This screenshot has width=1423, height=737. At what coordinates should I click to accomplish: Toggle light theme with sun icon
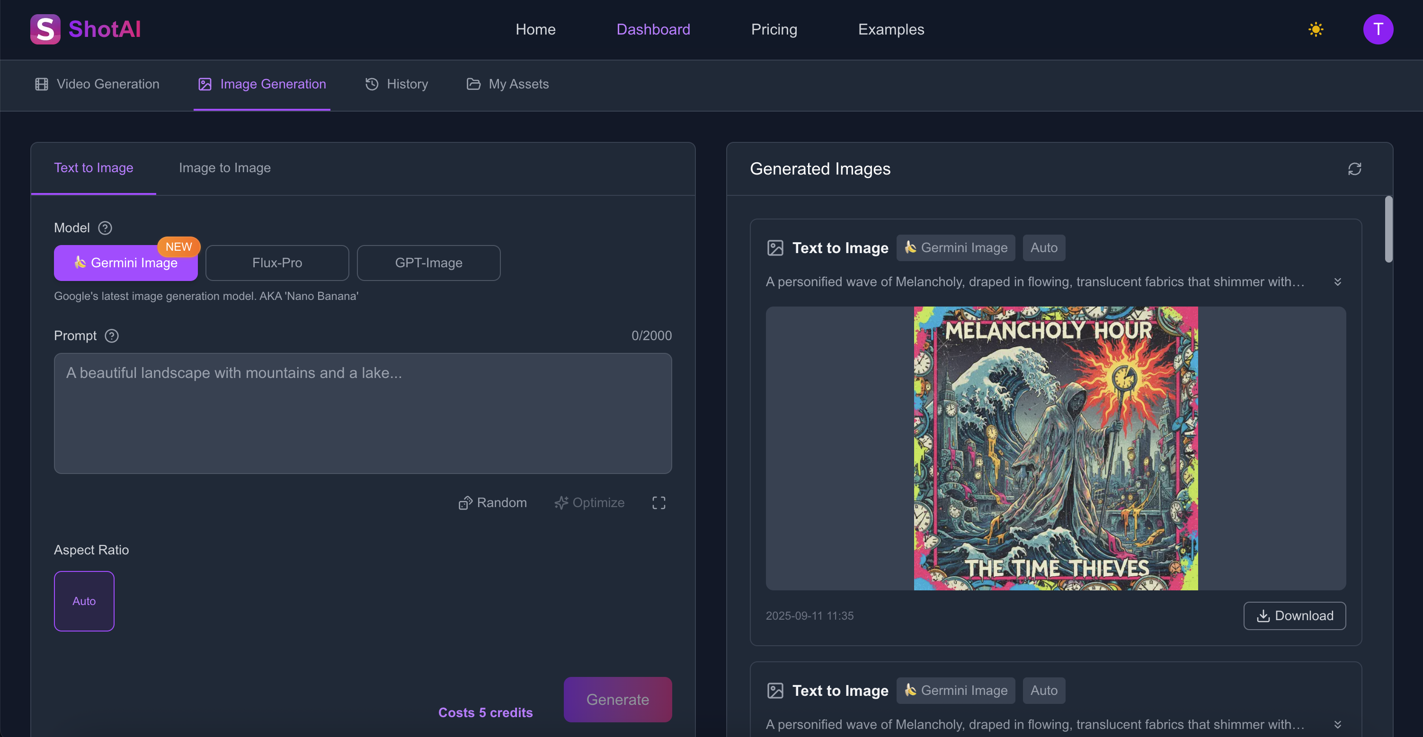1316,29
